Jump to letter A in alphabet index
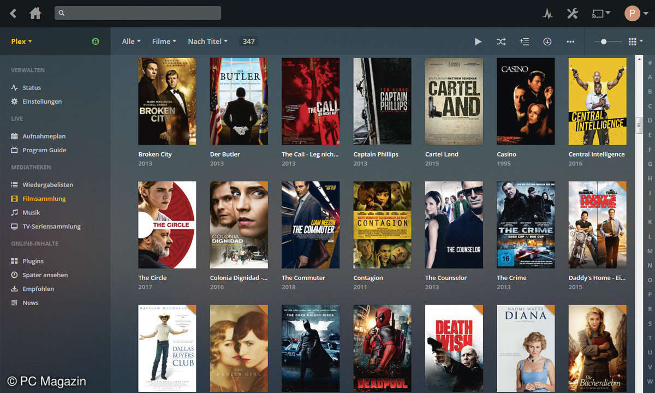 point(650,78)
